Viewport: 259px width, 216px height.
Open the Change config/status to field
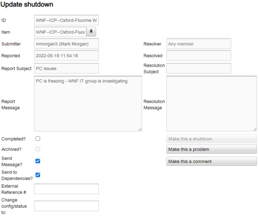point(66,206)
